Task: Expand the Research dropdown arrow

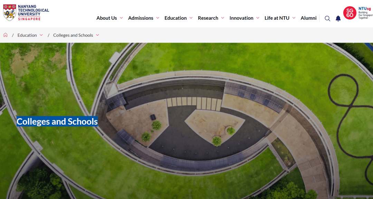Action: 222,18
